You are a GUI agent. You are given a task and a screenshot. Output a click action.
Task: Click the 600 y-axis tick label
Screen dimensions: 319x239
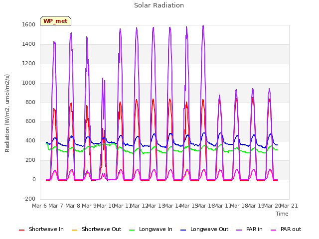[x=30, y=121]
